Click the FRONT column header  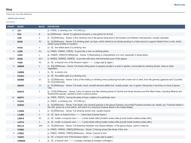click(x=11, y=26)
